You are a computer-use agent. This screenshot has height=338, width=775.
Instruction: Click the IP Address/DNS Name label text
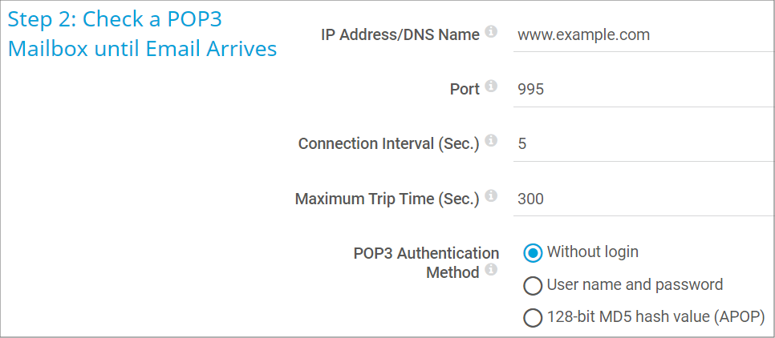[400, 35]
